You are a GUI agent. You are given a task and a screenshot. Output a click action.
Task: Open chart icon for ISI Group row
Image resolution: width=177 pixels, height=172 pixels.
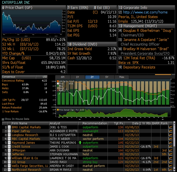coord(170,162)
